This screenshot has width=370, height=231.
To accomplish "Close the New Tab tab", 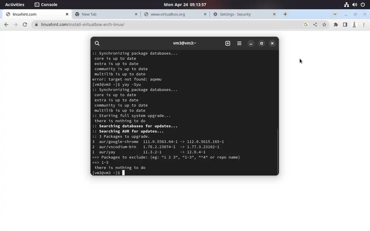I will pyautogui.click(x=136, y=14).
